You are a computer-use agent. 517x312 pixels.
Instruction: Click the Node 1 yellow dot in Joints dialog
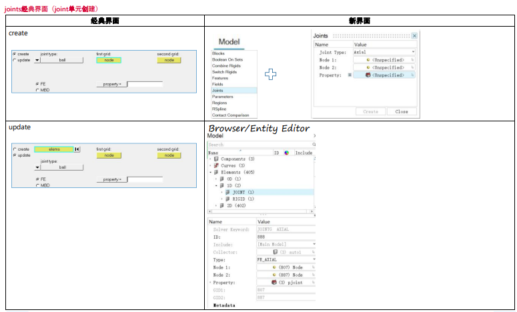pyautogui.click(x=368, y=59)
